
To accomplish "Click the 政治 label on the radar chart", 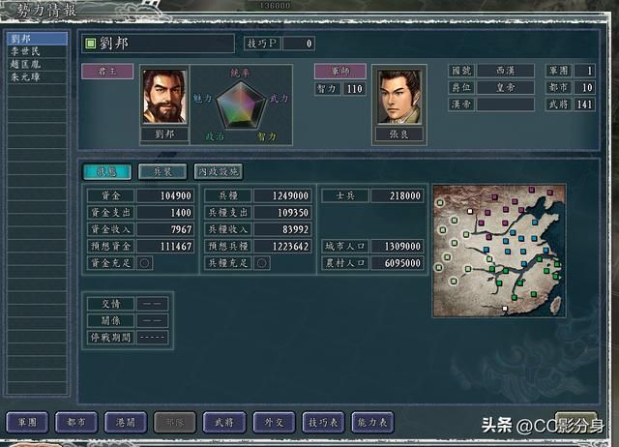I will [x=215, y=136].
